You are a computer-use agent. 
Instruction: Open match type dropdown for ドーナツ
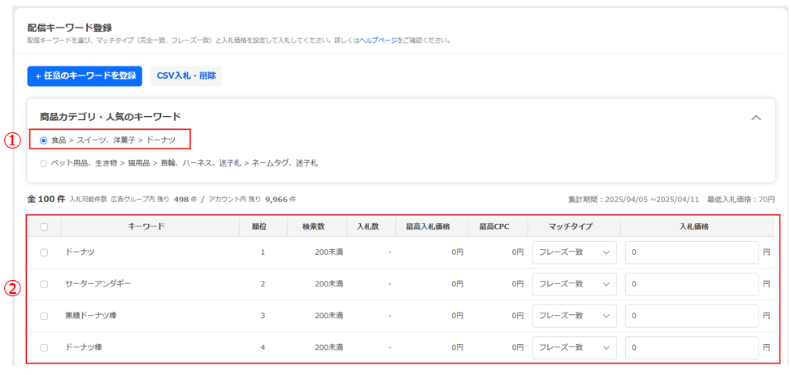click(x=574, y=252)
